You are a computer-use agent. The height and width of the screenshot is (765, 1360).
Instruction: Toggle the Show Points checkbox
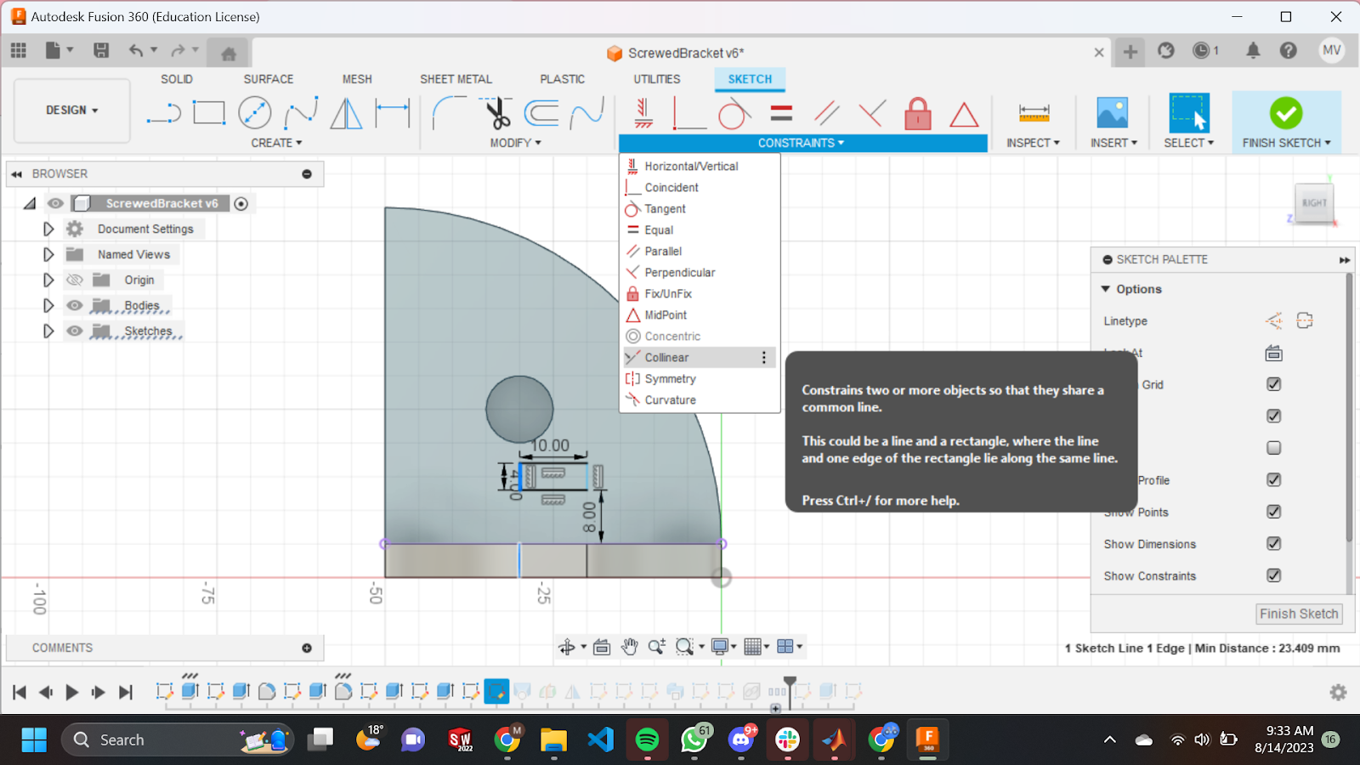point(1273,512)
